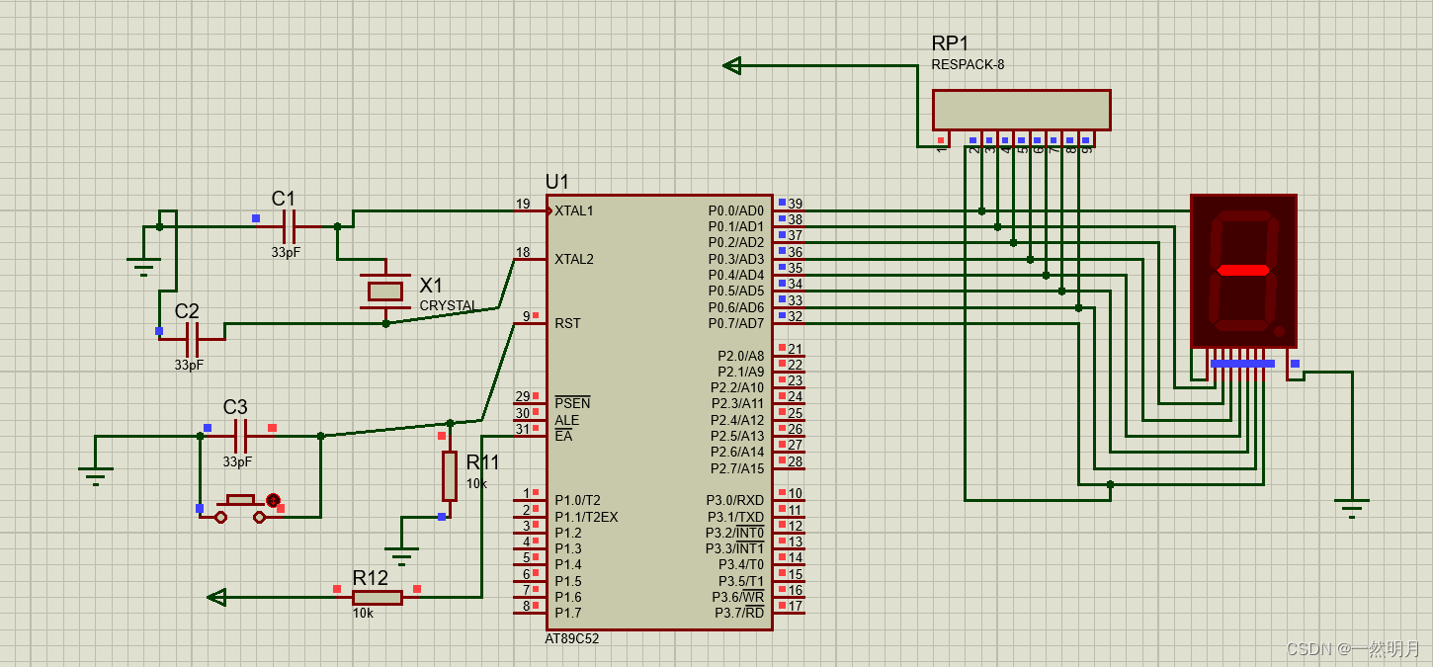
Task: Click the decimal point of the 7-segment display
Action: (x=1279, y=331)
